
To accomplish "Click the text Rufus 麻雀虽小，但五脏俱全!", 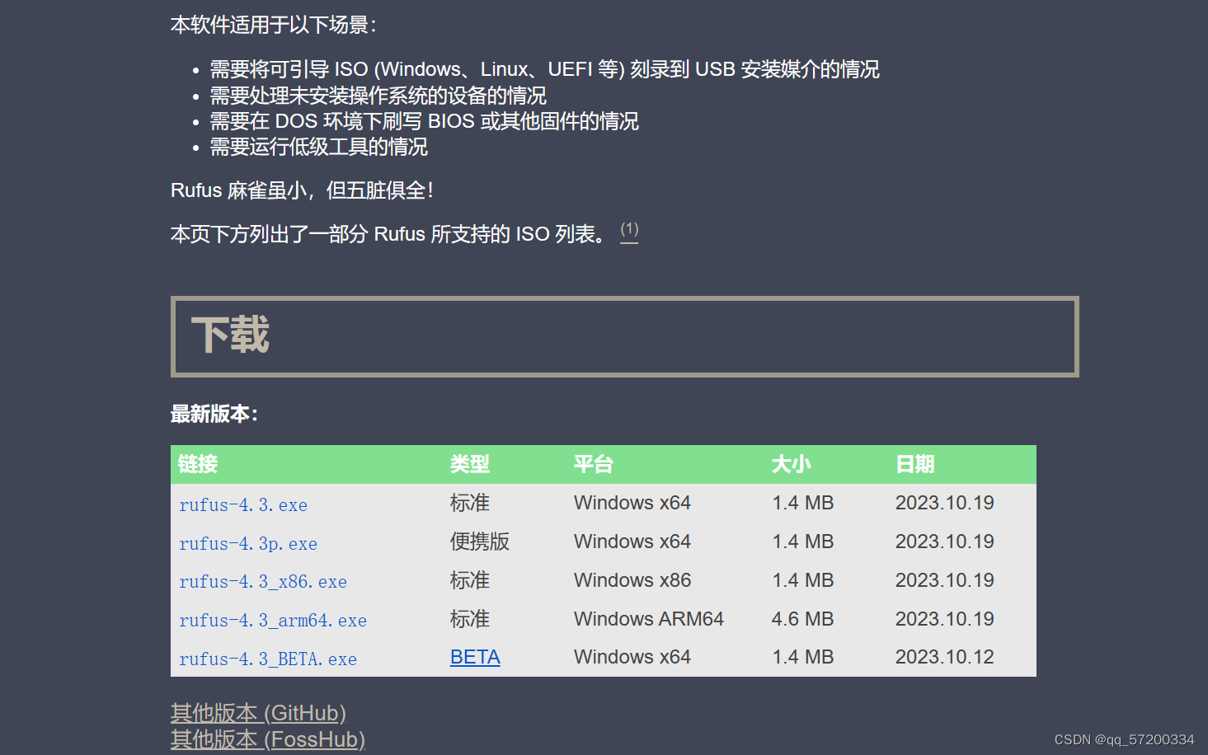I will (x=303, y=190).
